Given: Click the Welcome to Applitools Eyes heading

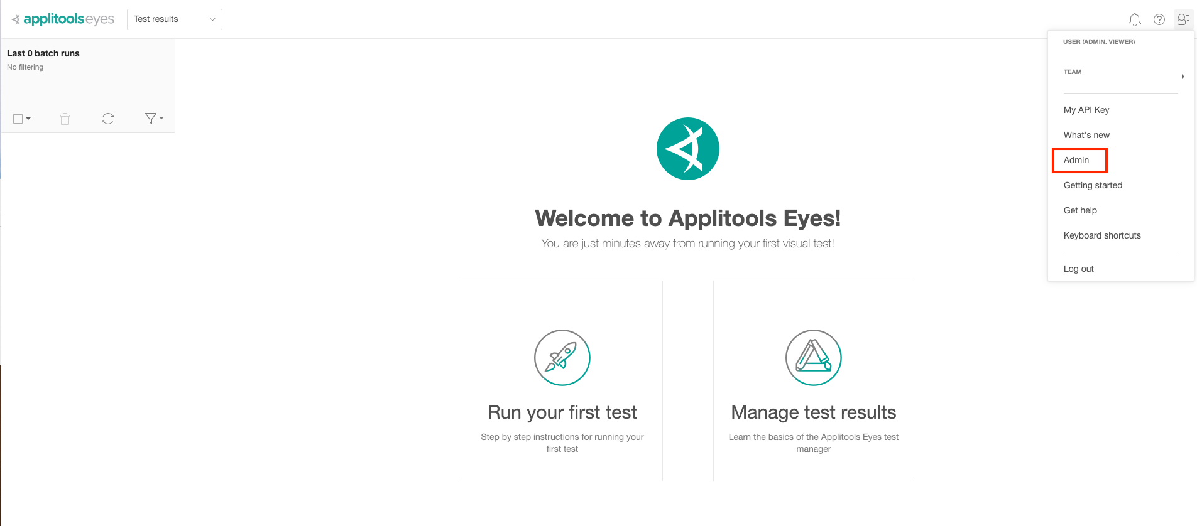Looking at the screenshot, I should click(688, 218).
